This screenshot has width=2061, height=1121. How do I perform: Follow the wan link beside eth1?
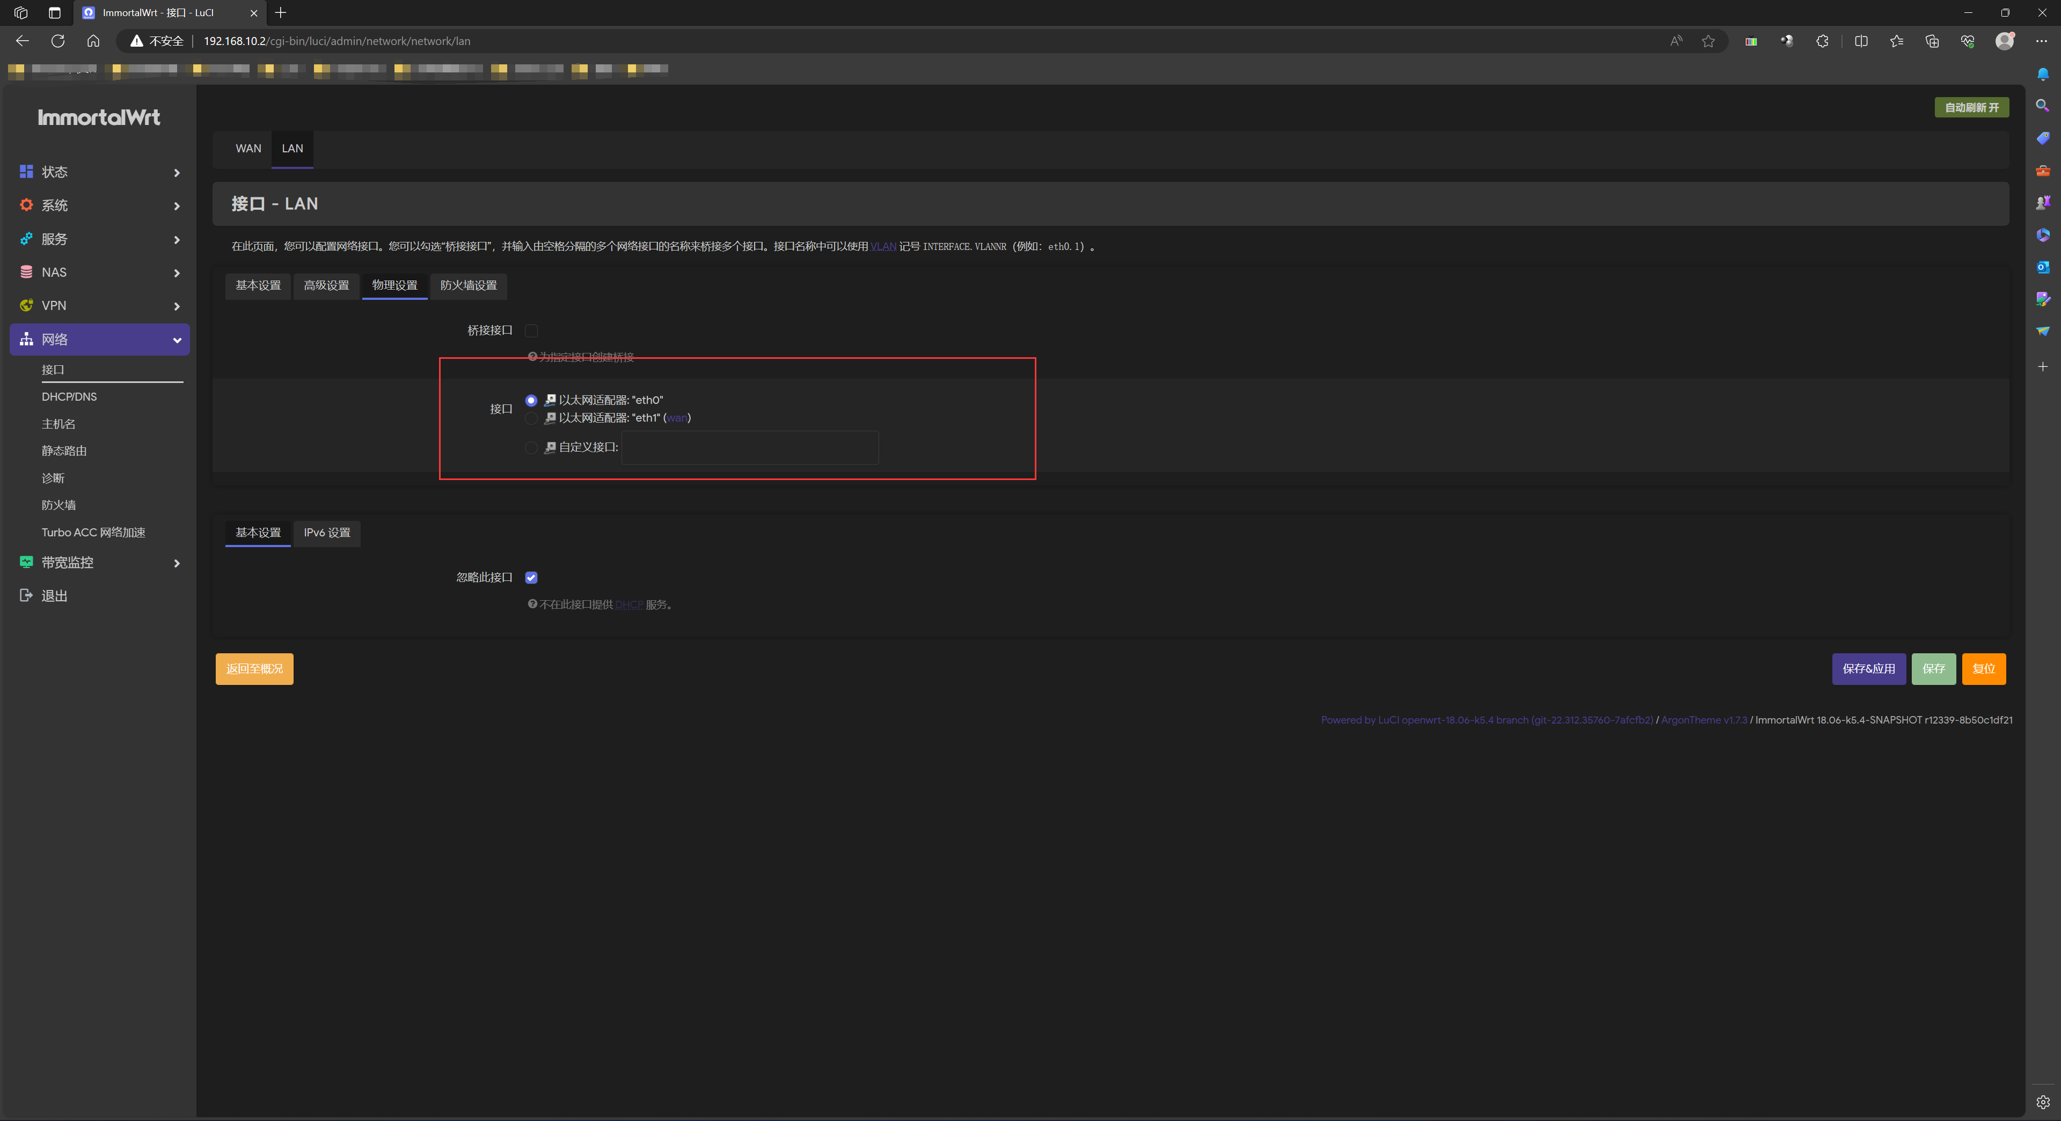point(677,418)
